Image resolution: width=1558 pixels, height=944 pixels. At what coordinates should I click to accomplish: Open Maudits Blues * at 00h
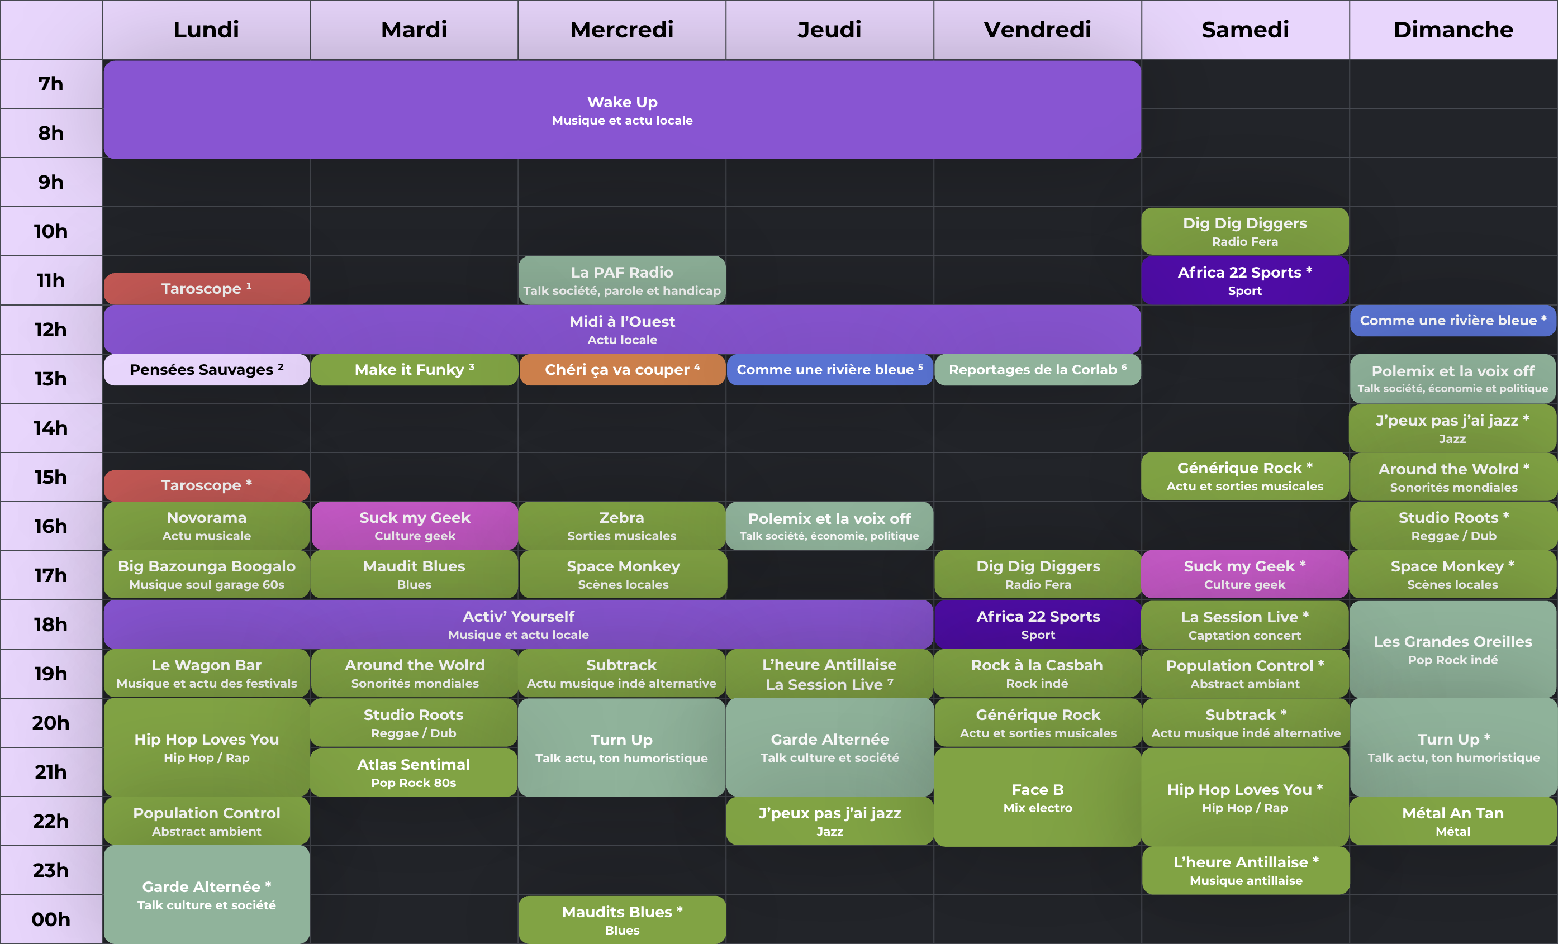tap(622, 919)
